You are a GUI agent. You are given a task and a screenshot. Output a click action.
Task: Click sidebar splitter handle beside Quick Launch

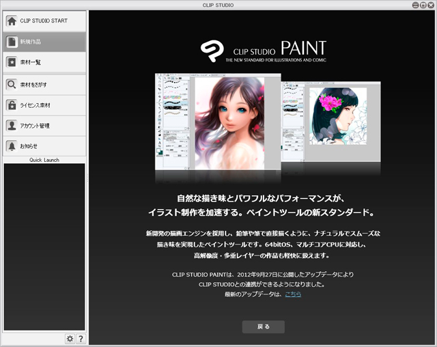pos(88,179)
